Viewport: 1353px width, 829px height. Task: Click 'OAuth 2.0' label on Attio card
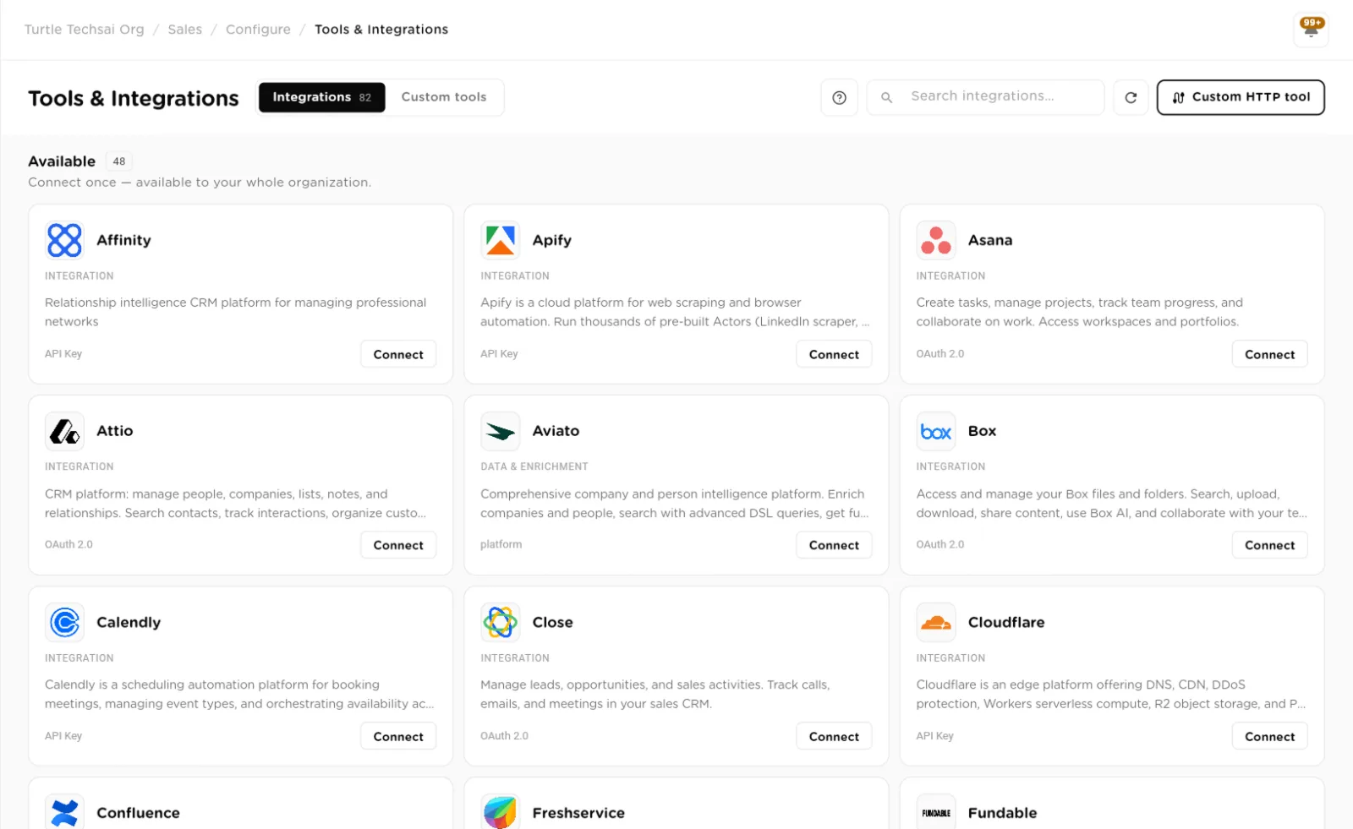pos(68,545)
